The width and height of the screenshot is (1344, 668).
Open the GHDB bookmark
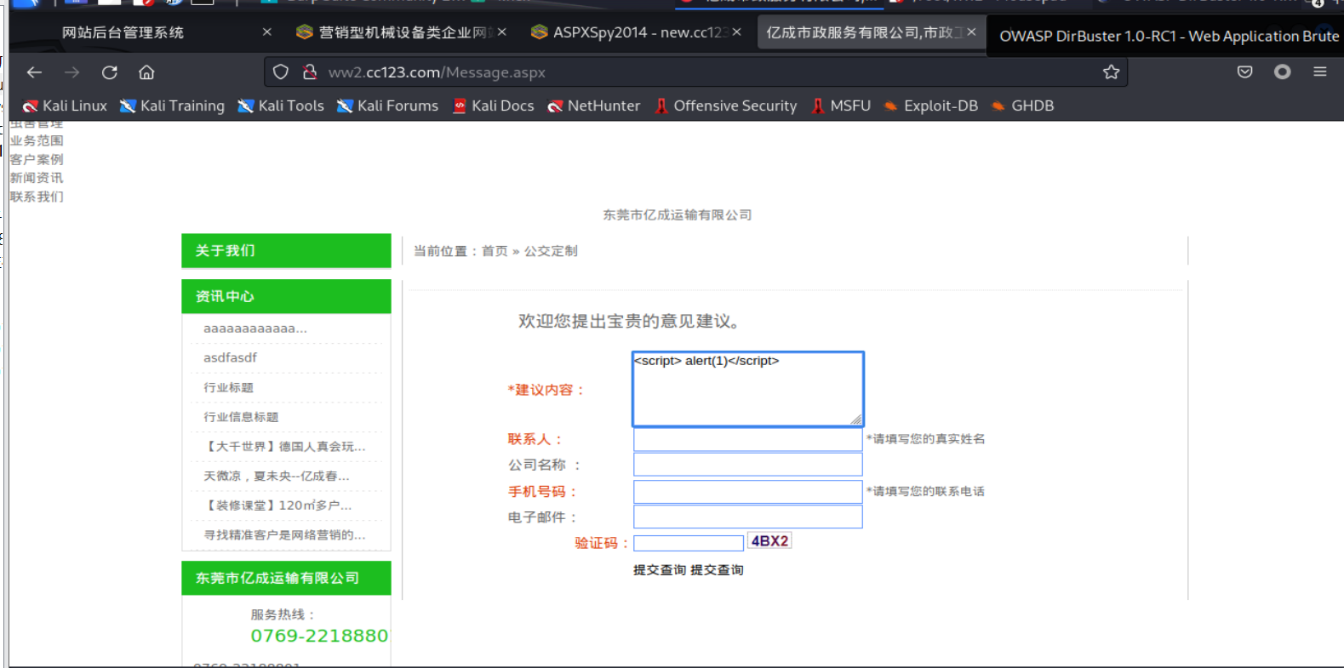(x=1023, y=106)
